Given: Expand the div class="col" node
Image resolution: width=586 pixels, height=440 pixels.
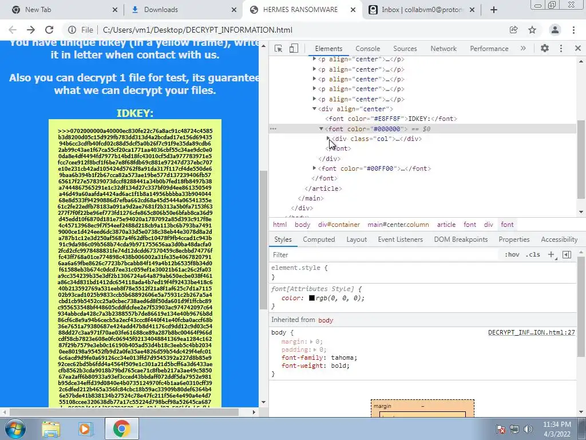Looking at the screenshot, I should click(x=328, y=139).
